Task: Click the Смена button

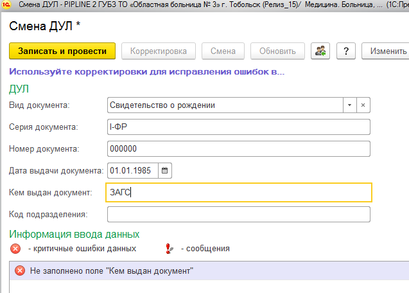Action: pos(223,51)
